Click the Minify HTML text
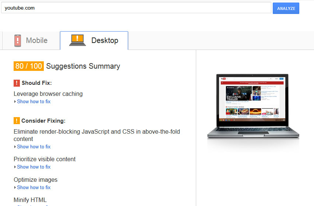The image size is (314, 206). [x=30, y=200]
